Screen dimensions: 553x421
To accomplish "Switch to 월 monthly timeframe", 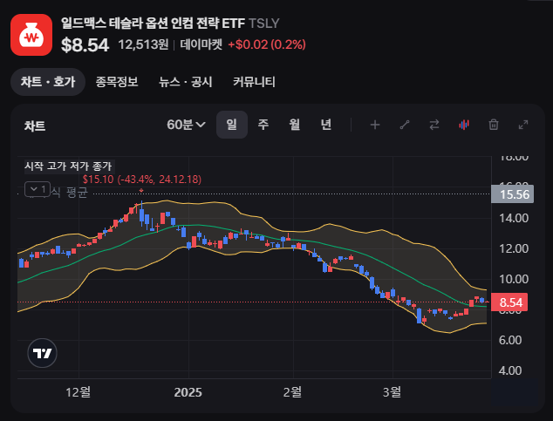I will tap(295, 125).
